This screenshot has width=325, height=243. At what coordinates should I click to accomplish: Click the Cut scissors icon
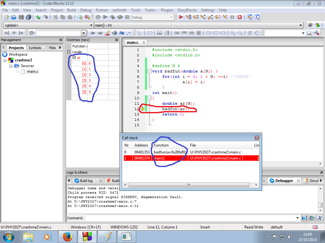click(55, 17)
